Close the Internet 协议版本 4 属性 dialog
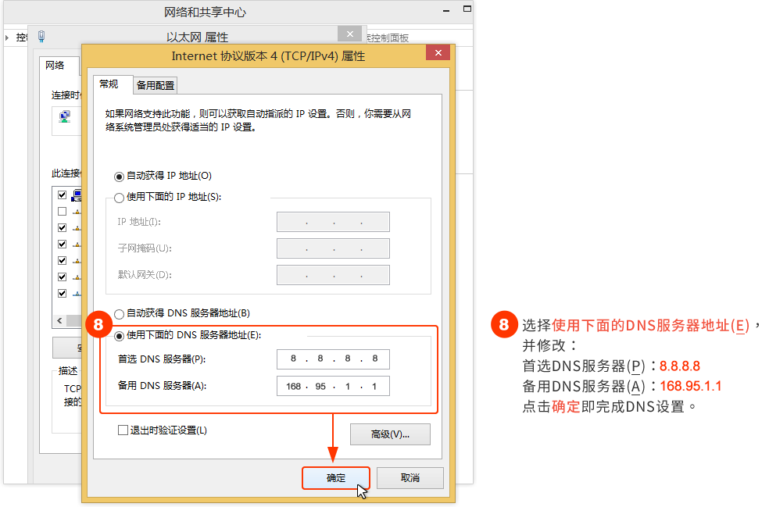Screen dimensions: 769x507 pyautogui.click(x=438, y=53)
